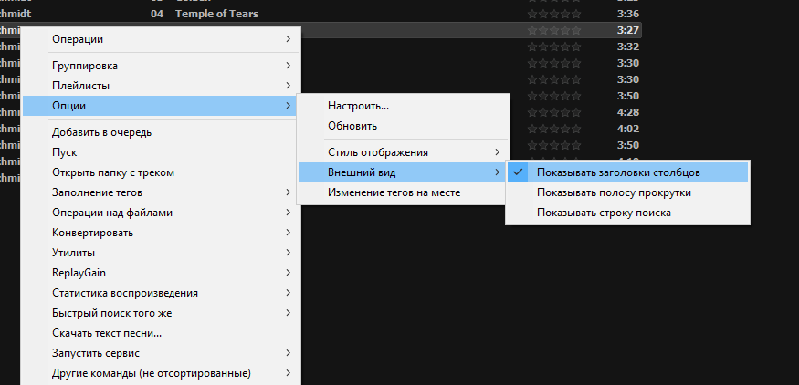Click the 3:32 track duration
The height and width of the screenshot is (385, 799).
click(x=628, y=47)
